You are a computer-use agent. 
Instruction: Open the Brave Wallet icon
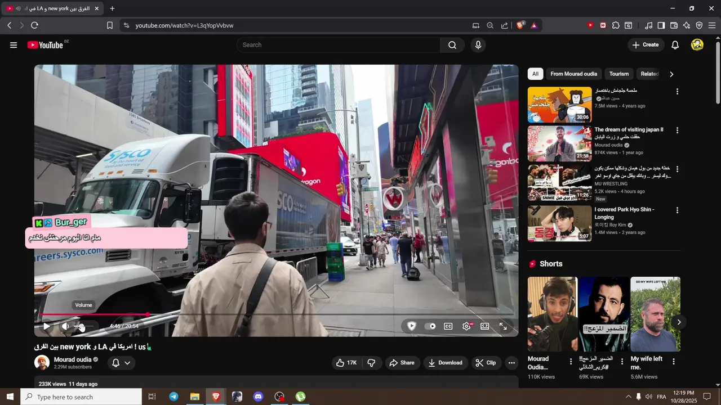click(674, 25)
